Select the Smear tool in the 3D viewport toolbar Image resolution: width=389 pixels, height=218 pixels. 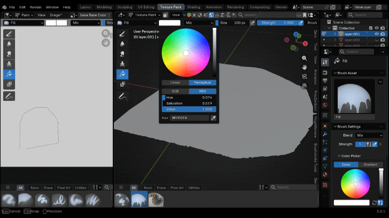[x=123, y=54]
